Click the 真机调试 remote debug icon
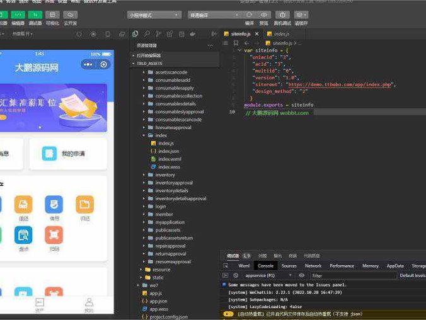 (282, 14)
